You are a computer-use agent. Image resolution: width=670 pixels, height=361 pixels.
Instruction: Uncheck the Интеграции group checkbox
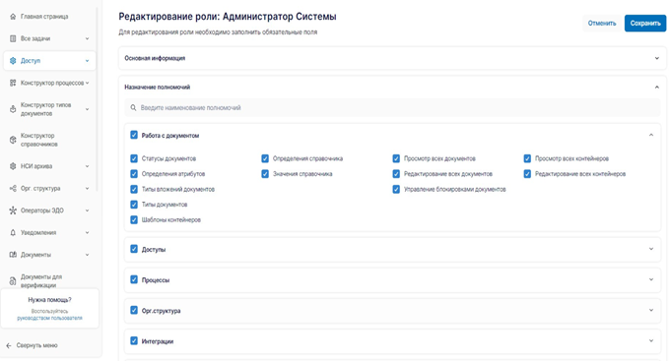[134, 341]
